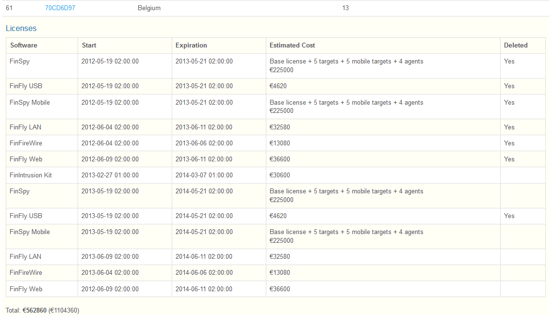This screenshot has width=553, height=315.
Task: Click €4620 in the row expiring 2013-05-21
Action: pos(278,86)
